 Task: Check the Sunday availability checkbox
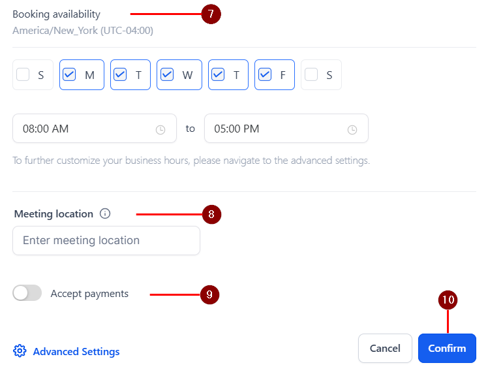[x=23, y=75]
